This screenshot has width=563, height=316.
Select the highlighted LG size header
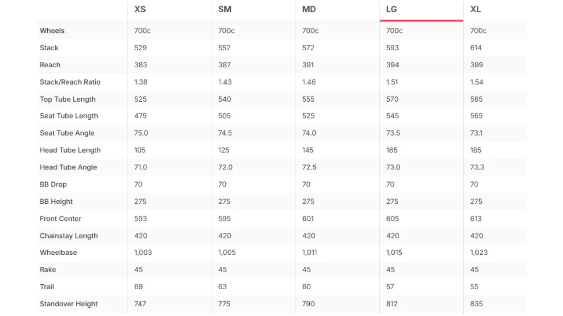click(391, 9)
